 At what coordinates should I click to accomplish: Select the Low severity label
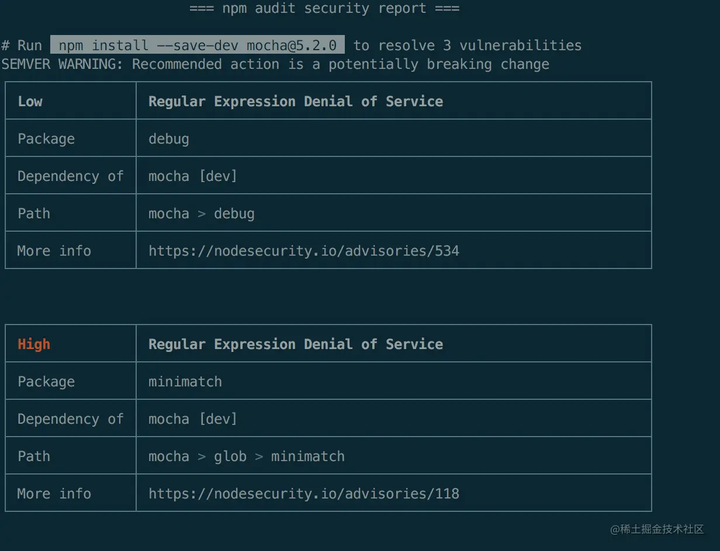click(x=30, y=102)
